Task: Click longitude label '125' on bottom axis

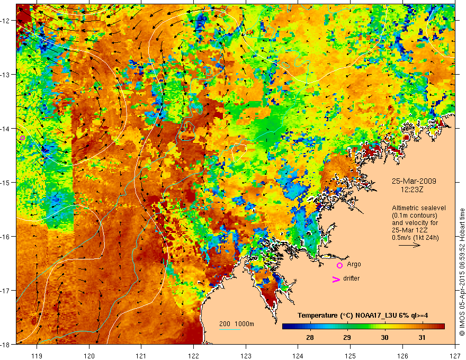Action: click(x=351, y=356)
